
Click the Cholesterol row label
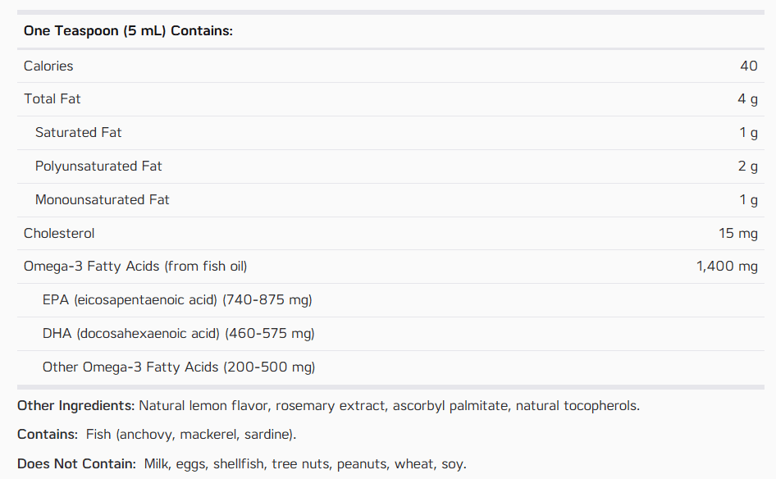click(59, 233)
